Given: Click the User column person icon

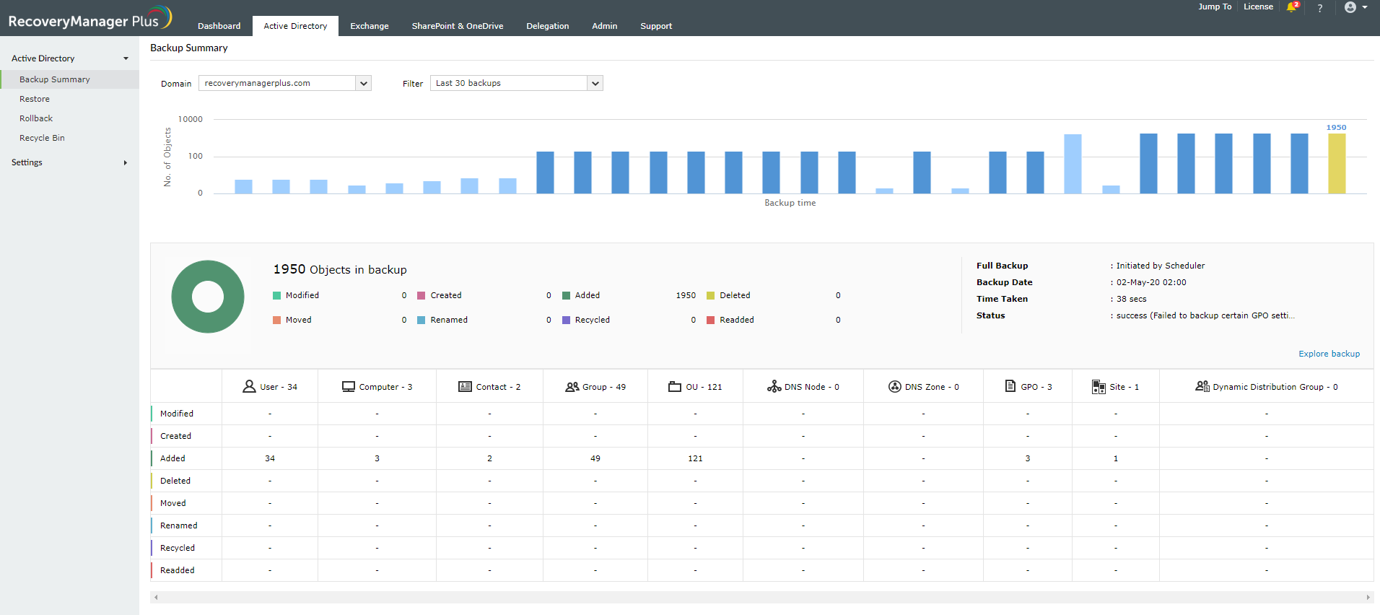Looking at the screenshot, I should pyautogui.click(x=249, y=387).
